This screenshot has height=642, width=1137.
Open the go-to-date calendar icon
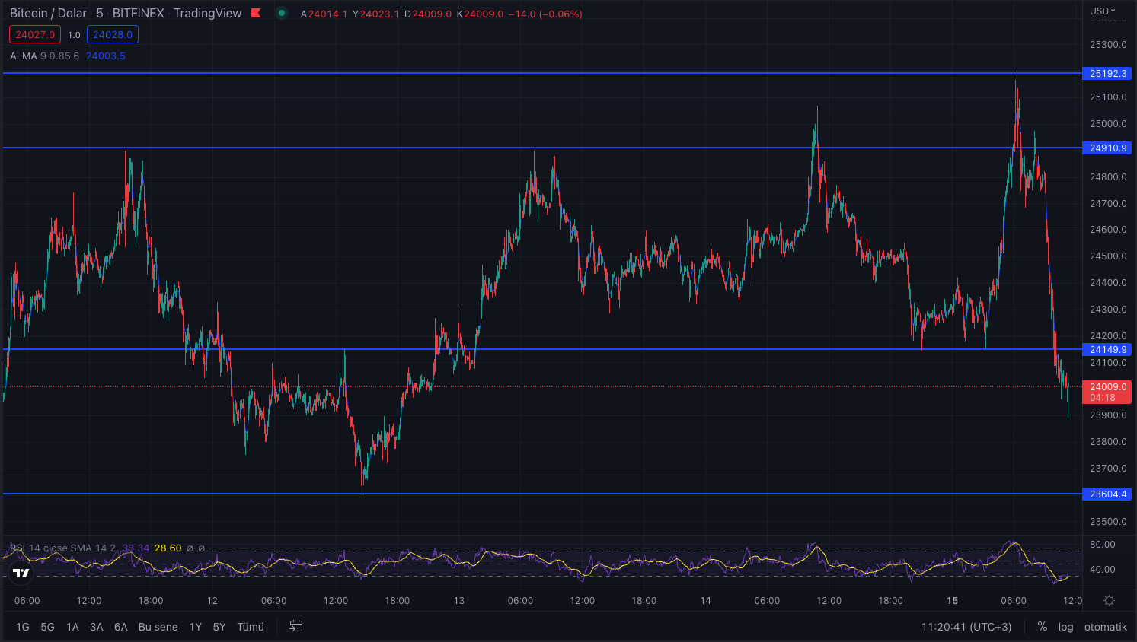[x=295, y=626]
